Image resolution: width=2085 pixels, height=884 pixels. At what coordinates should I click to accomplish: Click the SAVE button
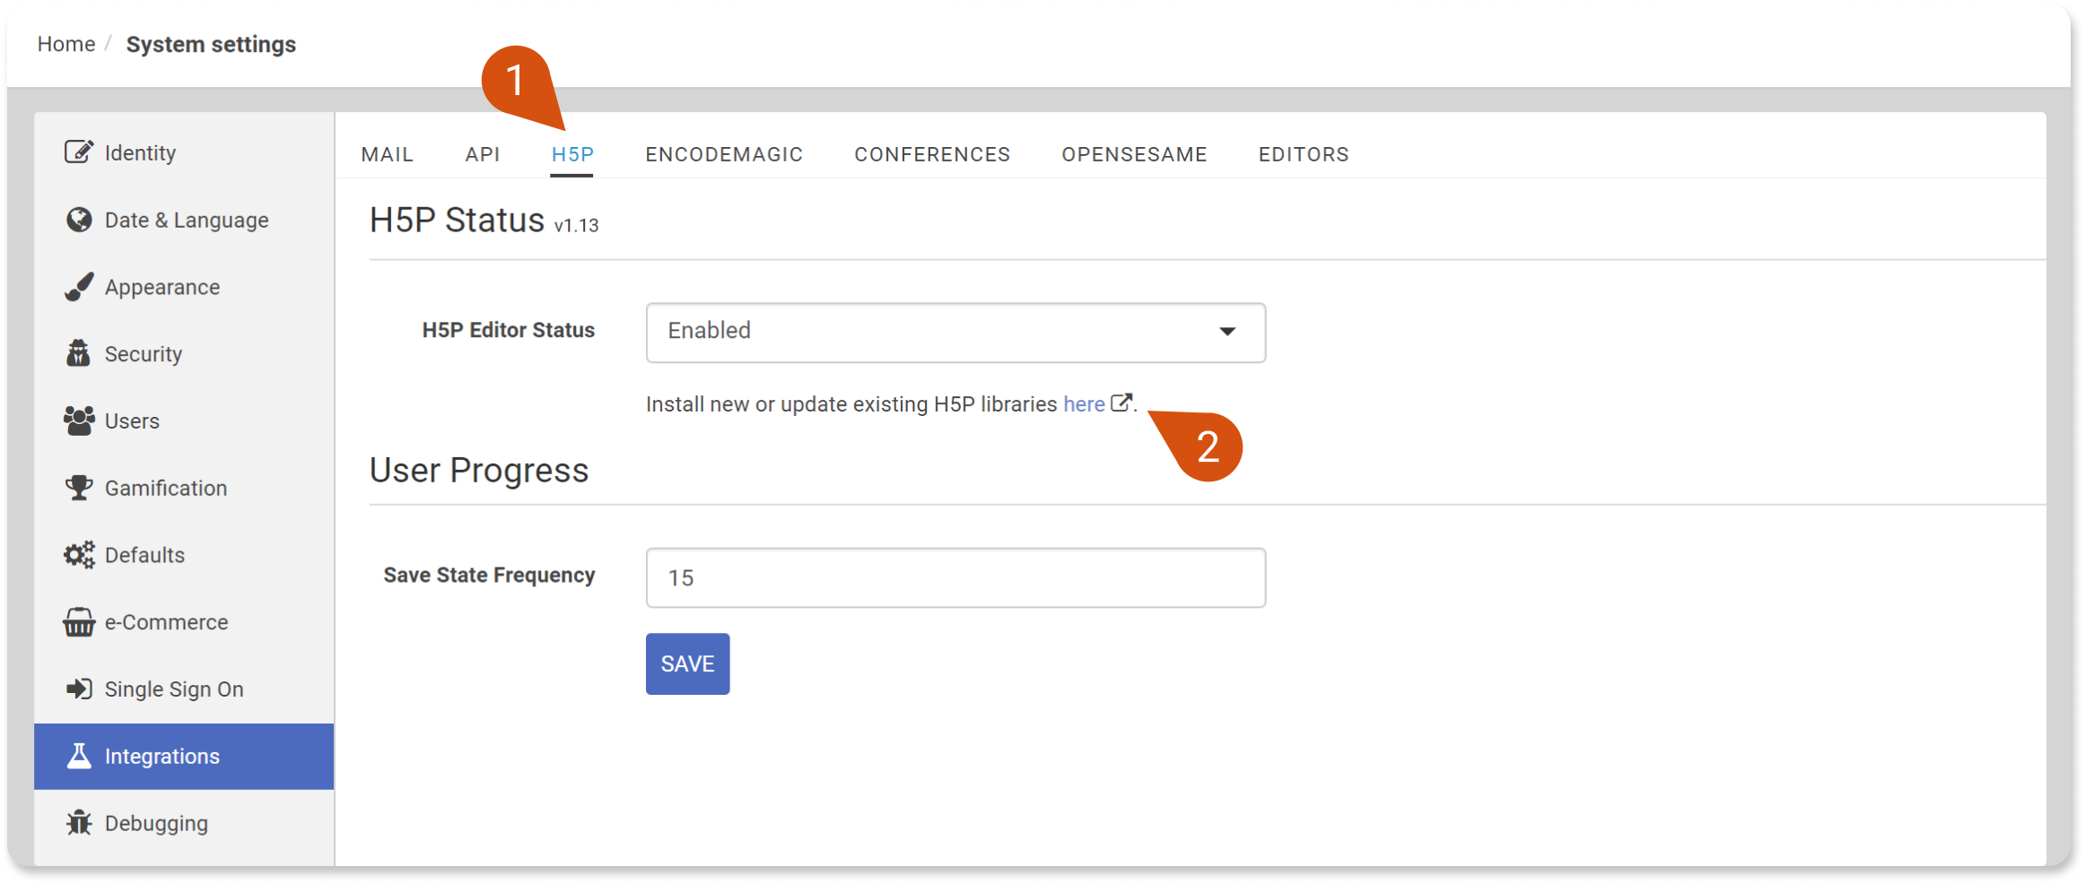(687, 663)
